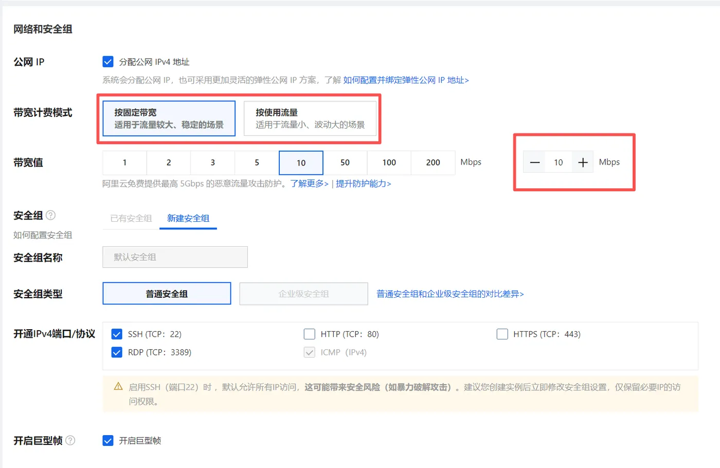Click the disabled ICMP (IPv4) checkbox
The width and height of the screenshot is (720, 468).
coord(310,352)
